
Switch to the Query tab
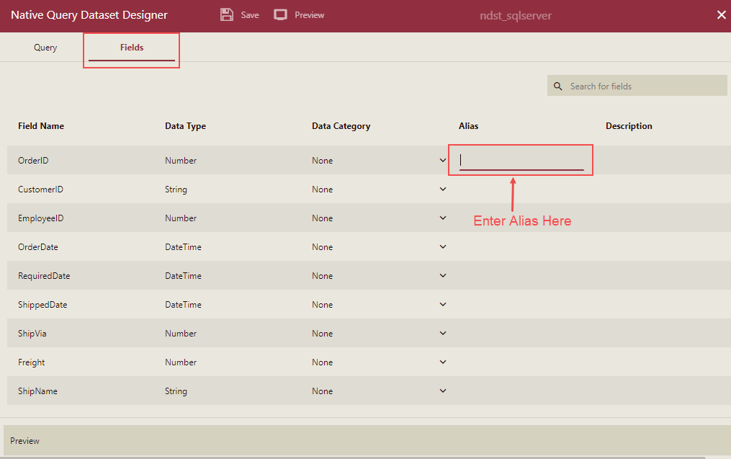[x=45, y=47]
